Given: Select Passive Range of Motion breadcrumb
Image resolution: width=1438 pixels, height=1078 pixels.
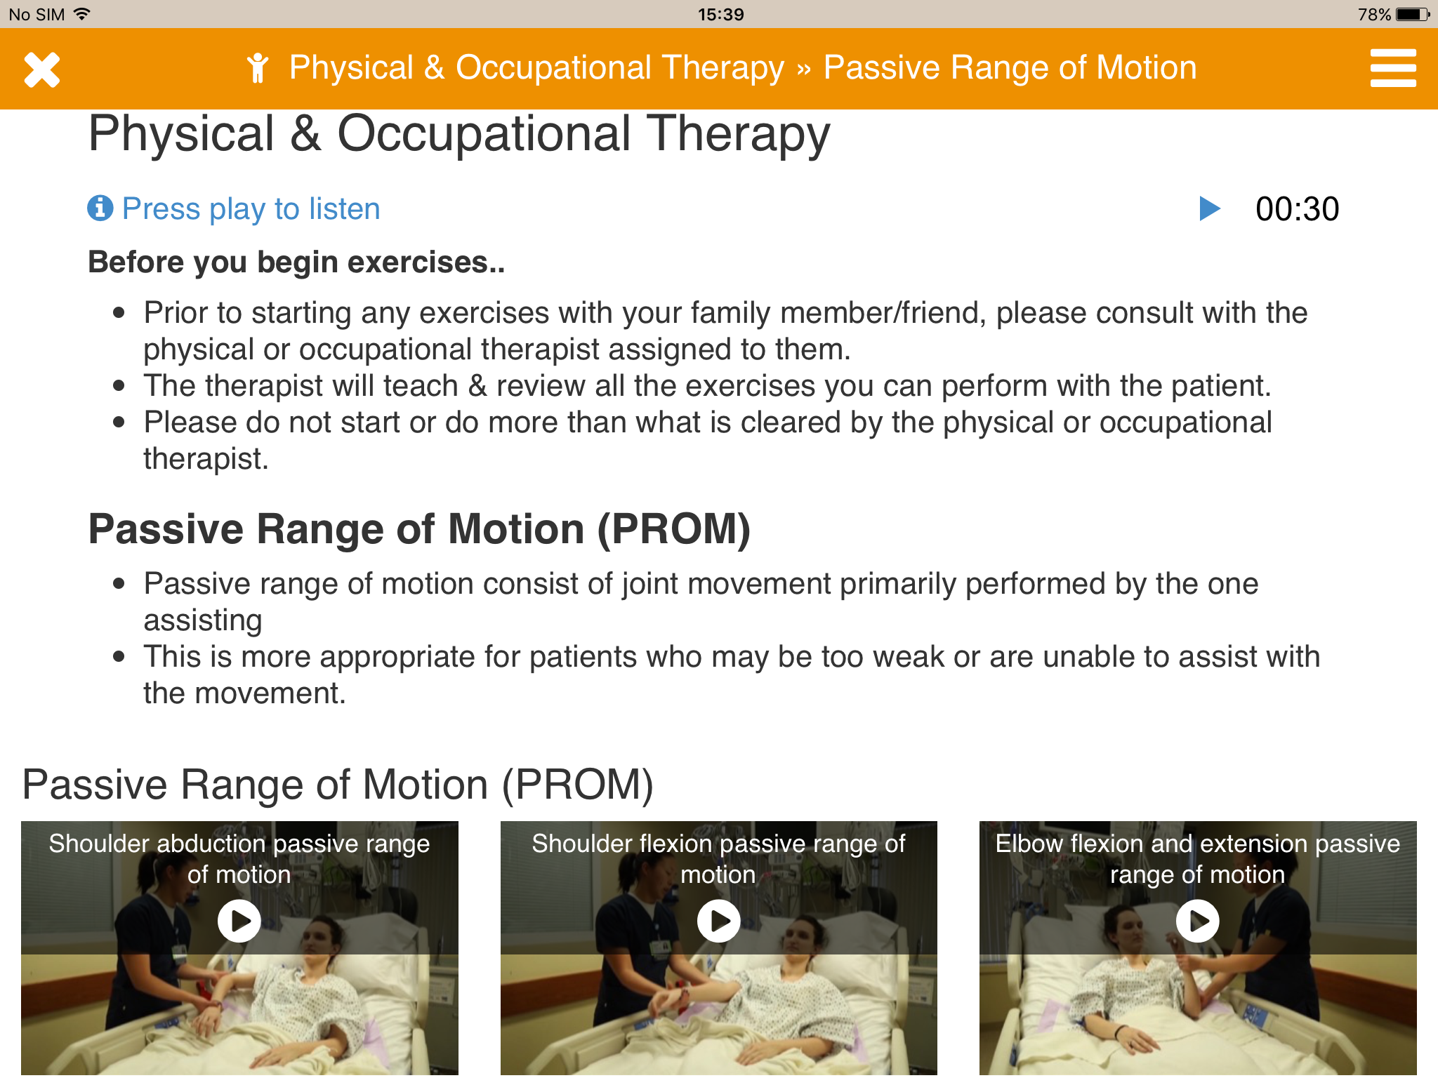Looking at the screenshot, I should pos(1010,68).
